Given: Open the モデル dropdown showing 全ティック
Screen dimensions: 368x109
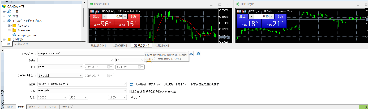Looking at the screenshot, I should tap(125, 91).
